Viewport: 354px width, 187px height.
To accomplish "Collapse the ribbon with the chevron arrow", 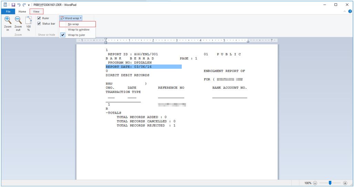I will pyautogui.click(x=345, y=11).
